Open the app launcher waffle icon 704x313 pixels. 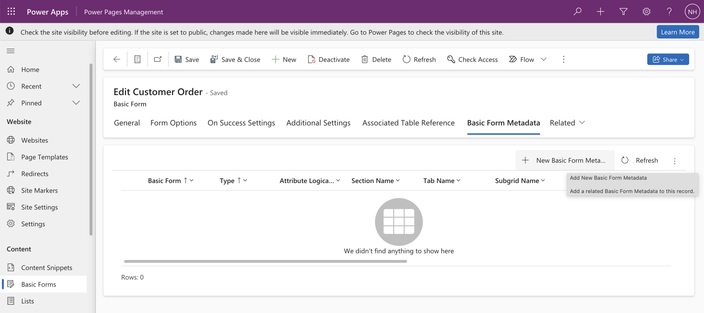[11, 12]
